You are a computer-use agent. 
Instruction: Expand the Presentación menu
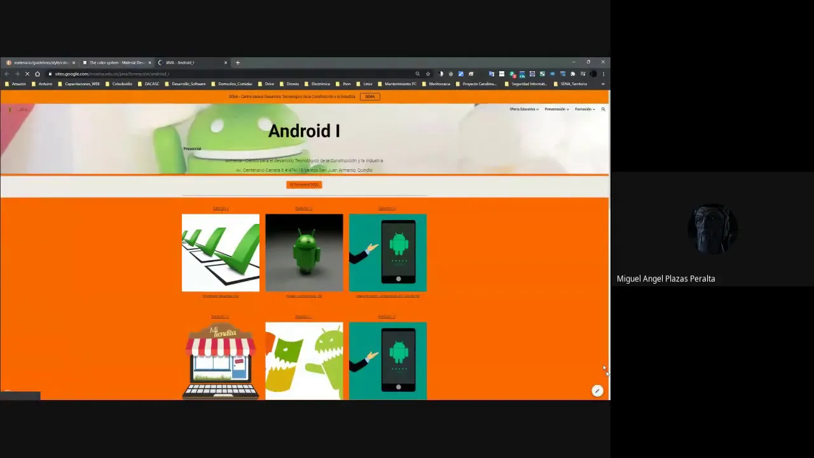[556, 109]
